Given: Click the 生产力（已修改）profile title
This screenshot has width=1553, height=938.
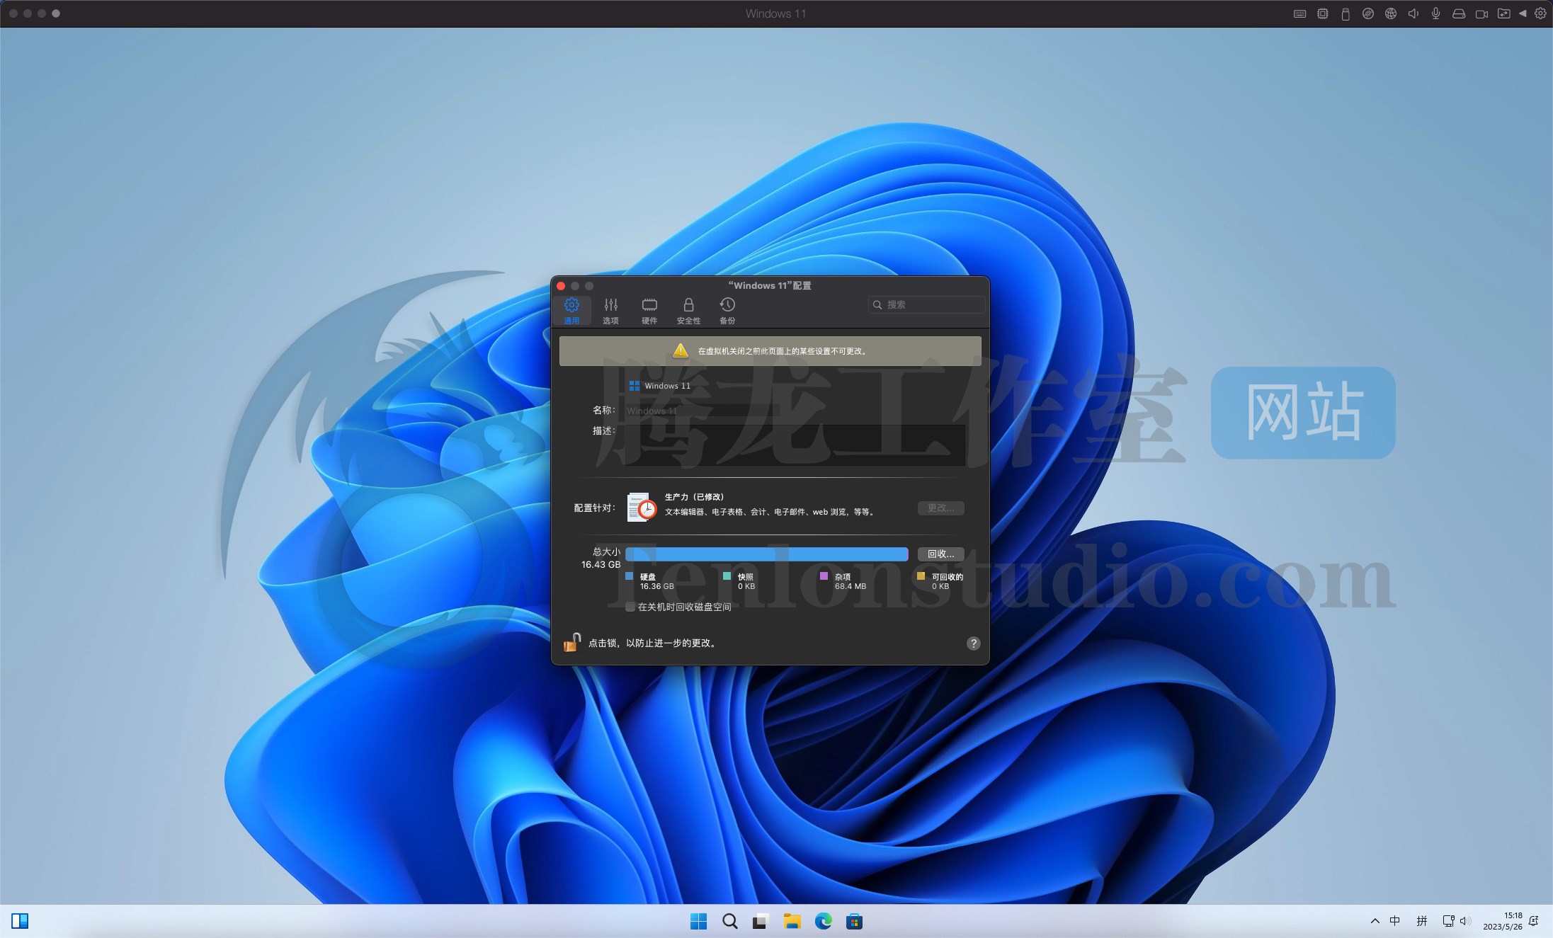Looking at the screenshot, I should point(694,497).
